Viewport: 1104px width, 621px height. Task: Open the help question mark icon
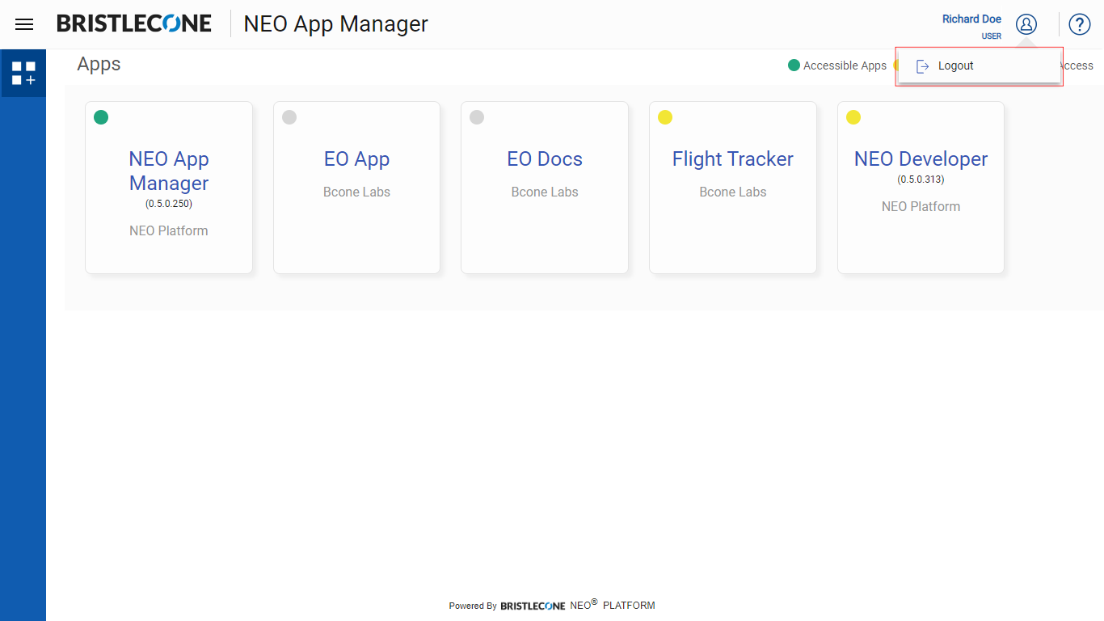pos(1080,24)
